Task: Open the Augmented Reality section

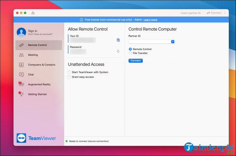Action: (x=39, y=84)
